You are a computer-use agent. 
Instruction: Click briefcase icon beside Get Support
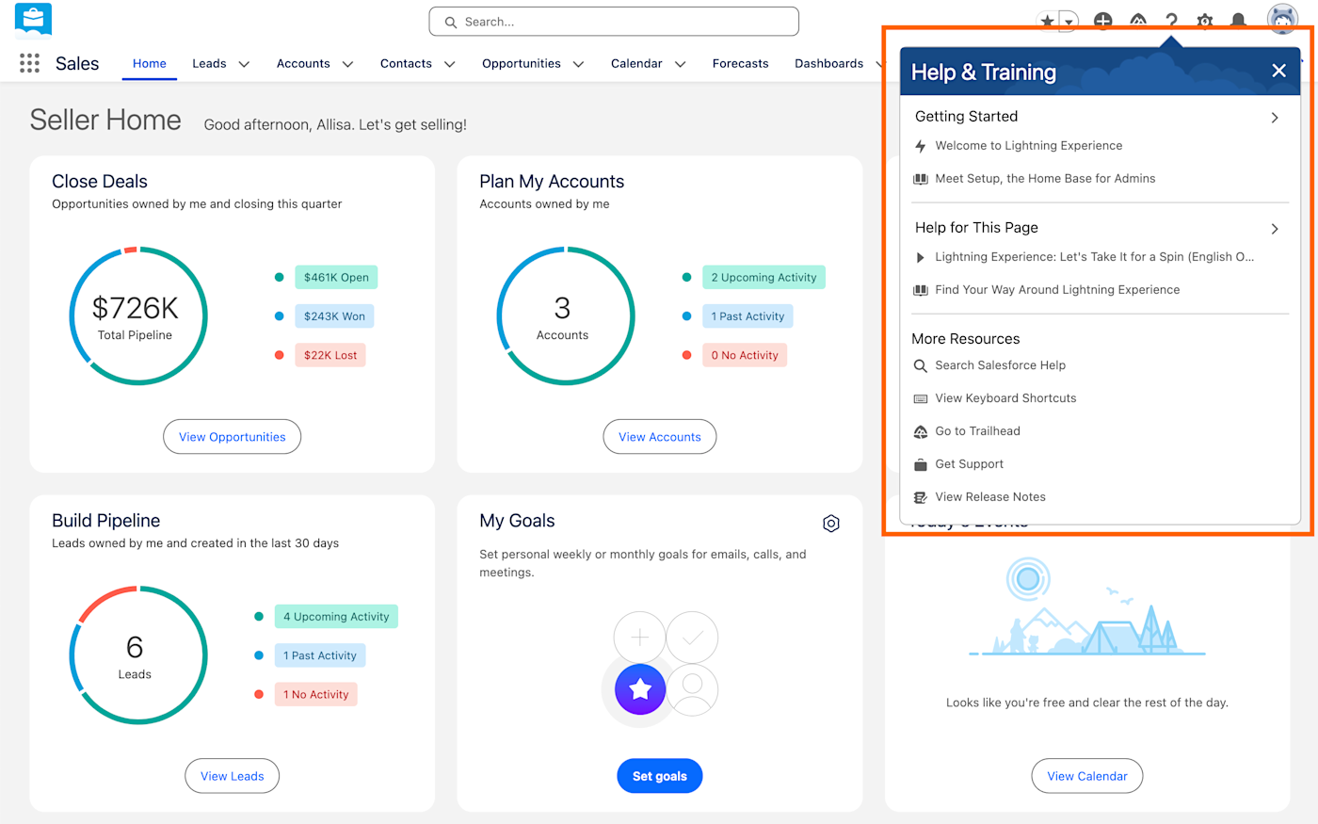click(921, 464)
